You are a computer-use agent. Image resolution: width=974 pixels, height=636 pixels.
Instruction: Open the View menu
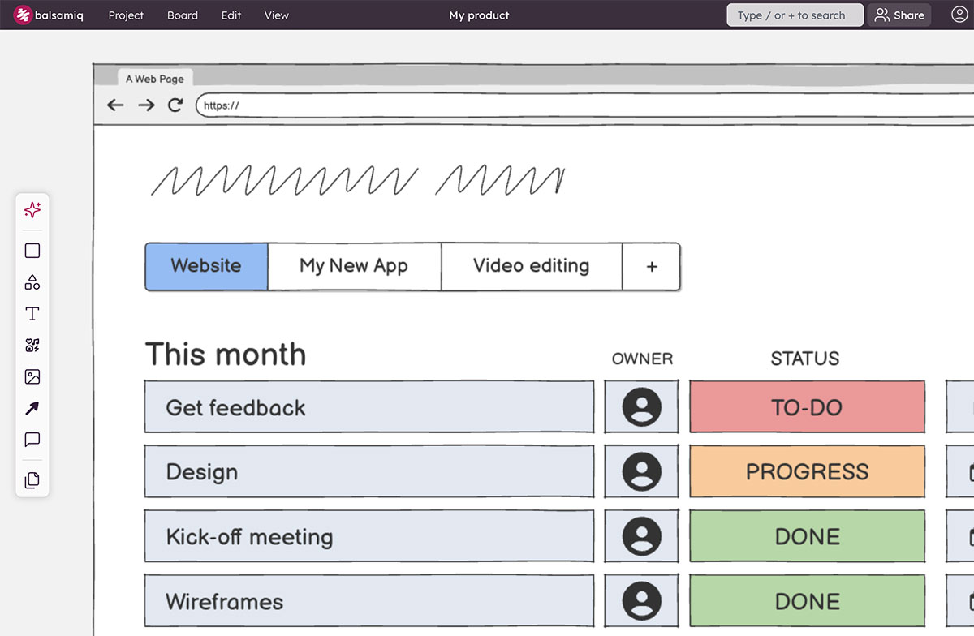click(x=276, y=15)
